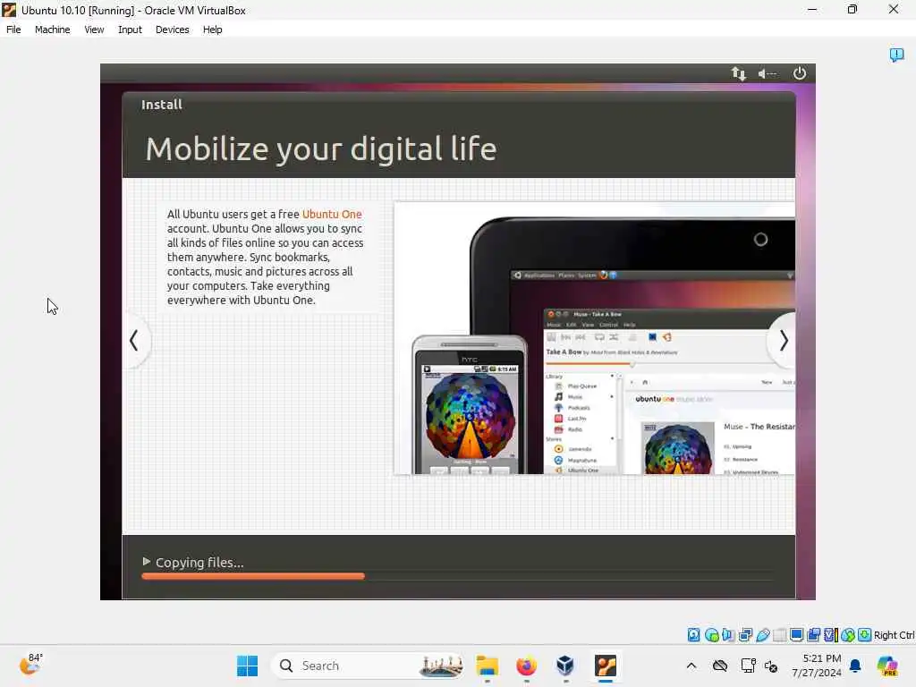
Task: Click the Ubuntu power/session icon
Action: pos(799,73)
